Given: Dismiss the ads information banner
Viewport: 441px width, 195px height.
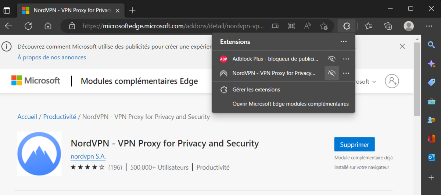Looking at the screenshot, I should pyautogui.click(x=402, y=47).
